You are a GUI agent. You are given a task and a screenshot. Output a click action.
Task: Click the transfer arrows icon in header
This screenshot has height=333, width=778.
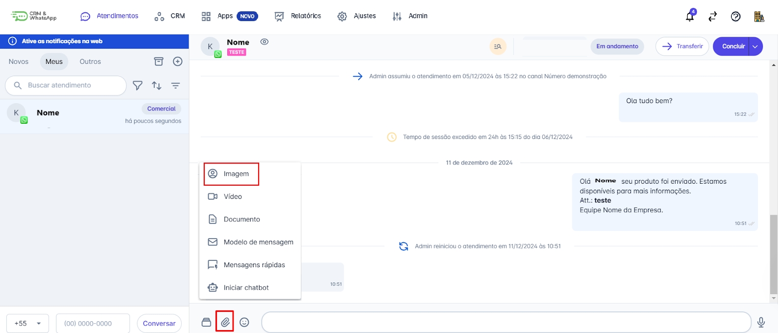click(x=713, y=16)
